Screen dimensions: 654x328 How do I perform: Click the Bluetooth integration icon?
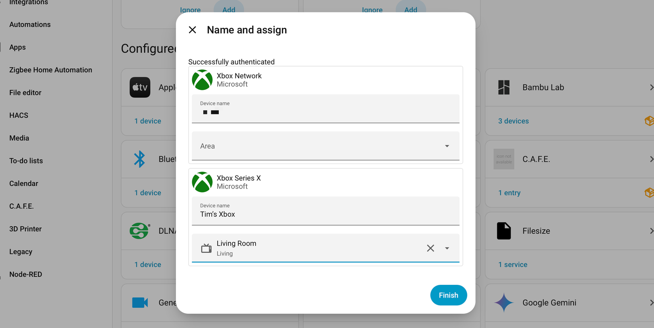tap(140, 159)
